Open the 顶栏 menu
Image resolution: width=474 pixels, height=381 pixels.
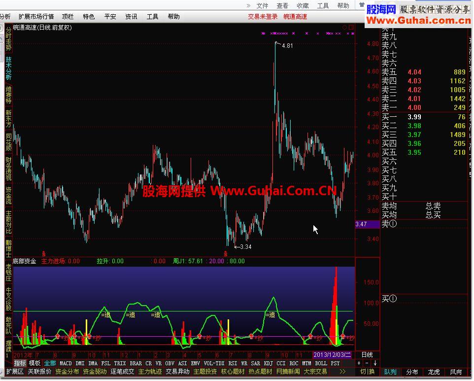coord(68,17)
